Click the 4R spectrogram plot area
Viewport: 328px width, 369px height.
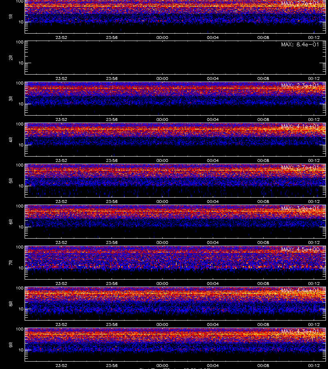tap(175, 139)
